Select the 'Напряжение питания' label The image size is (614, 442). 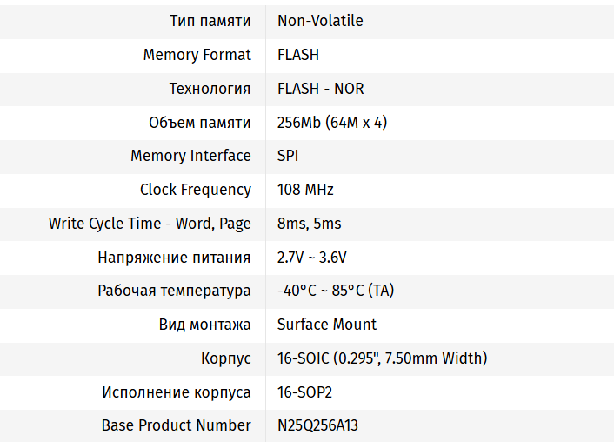[x=174, y=258]
